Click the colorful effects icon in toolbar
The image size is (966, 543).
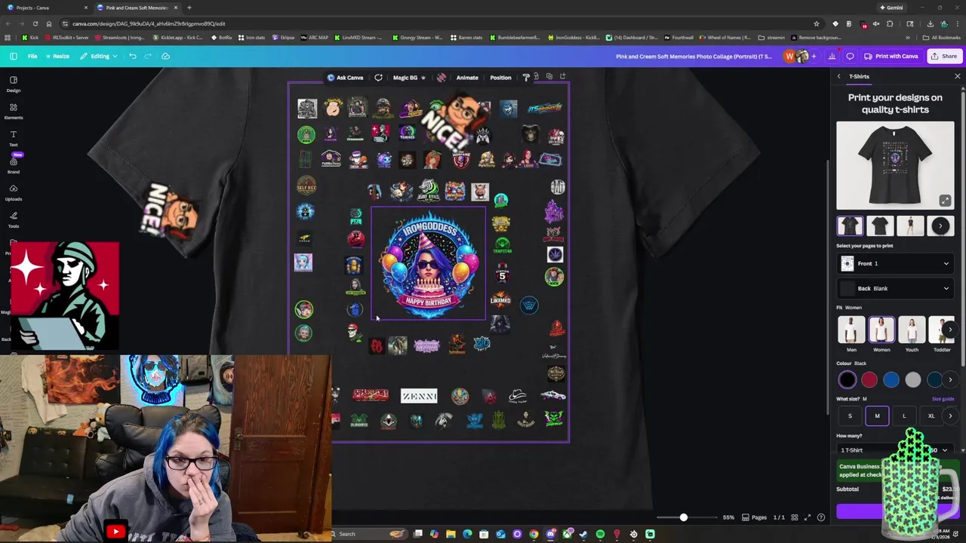click(441, 77)
